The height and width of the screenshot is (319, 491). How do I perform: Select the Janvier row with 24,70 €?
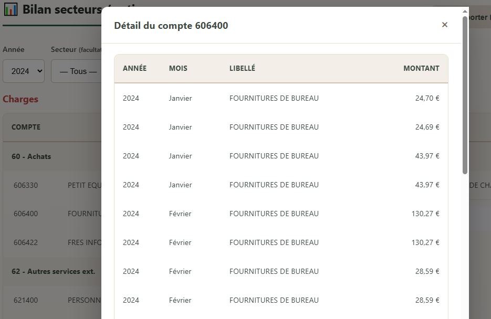click(x=281, y=98)
